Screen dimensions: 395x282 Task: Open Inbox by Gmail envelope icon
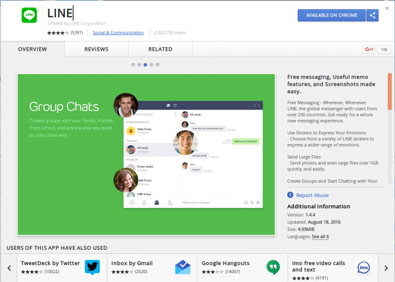pos(183,267)
